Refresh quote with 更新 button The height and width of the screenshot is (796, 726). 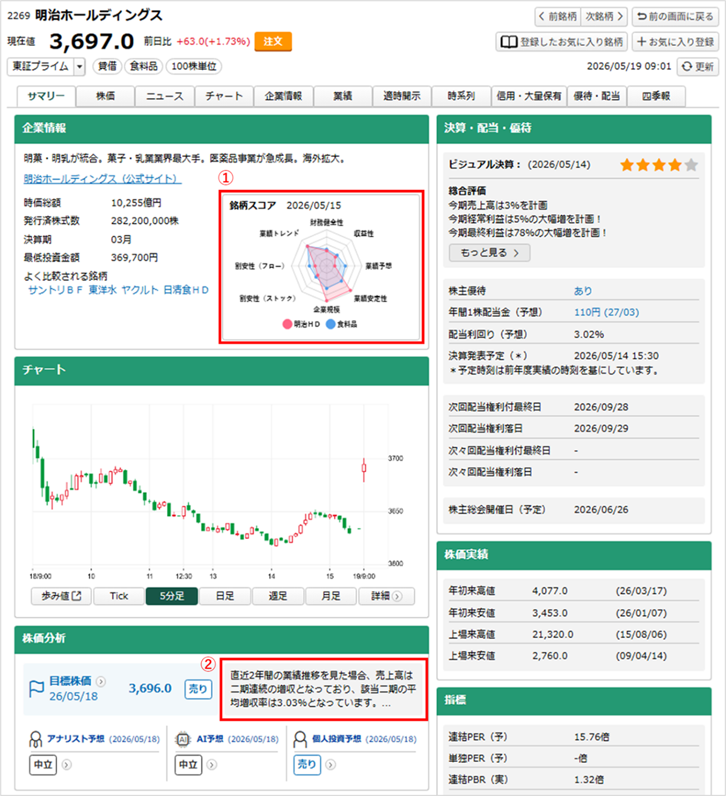click(x=698, y=67)
